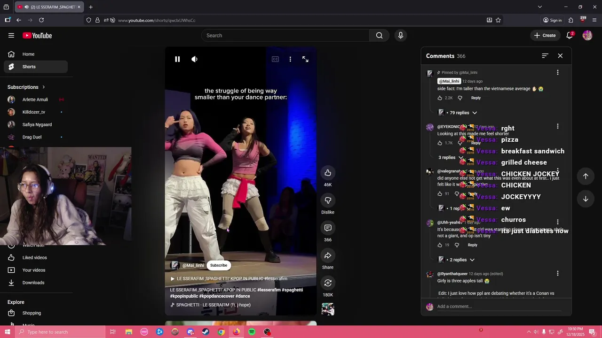
Task: Like the pinned Mai_linhi comment
Action: click(x=440, y=98)
